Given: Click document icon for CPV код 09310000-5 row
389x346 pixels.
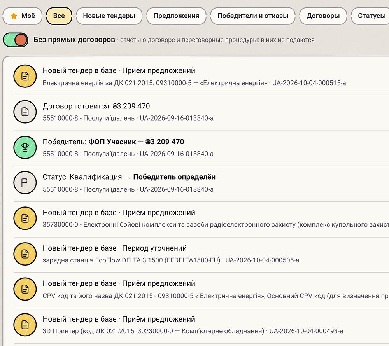Looking at the screenshot, I should point(25,289).
